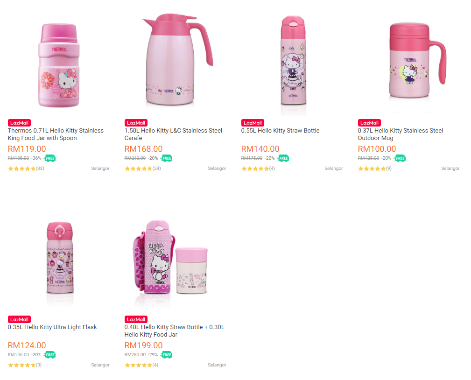Screen dimensions: 471x380
Task: Open 1.50L Hello Kitty L&C Carafe link
Action: click(x=173, y=134)
